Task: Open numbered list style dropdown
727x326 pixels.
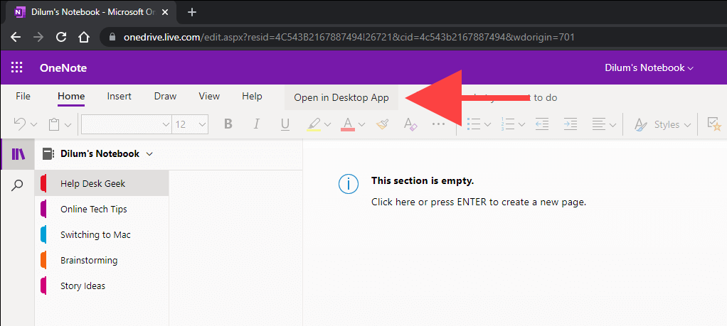Action: pos(521,124)
